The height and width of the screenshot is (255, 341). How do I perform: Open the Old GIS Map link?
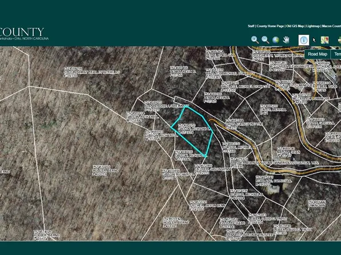coord(295,26)
